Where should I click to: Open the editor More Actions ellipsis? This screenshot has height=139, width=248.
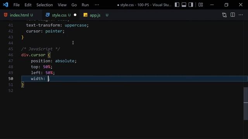(x=241, y=15)
